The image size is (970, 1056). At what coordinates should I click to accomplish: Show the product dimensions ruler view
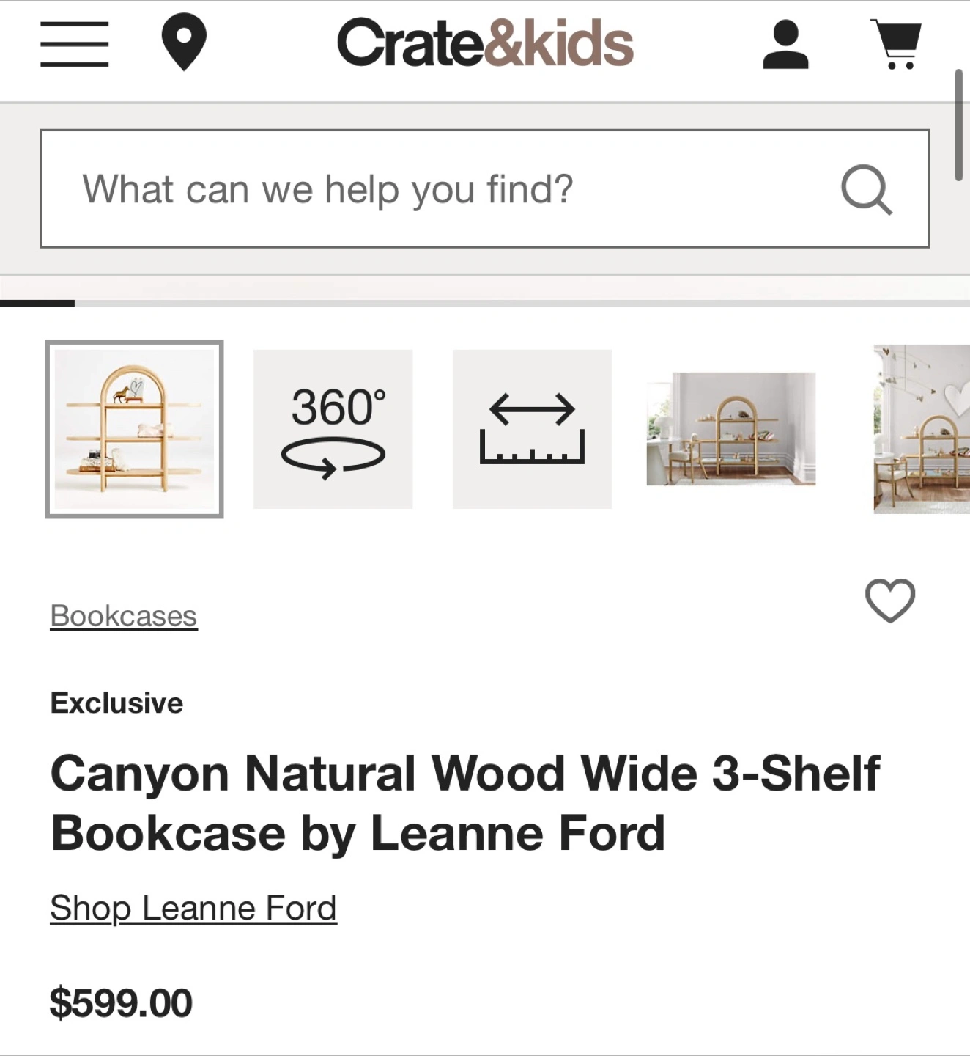click(532, 429)
